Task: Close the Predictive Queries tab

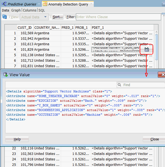Action: [39, 4]
